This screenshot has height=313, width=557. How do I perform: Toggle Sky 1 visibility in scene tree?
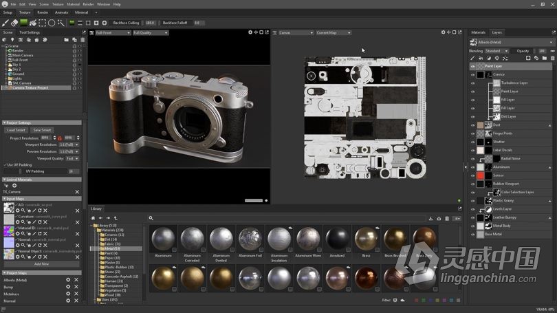coord(80,65)
